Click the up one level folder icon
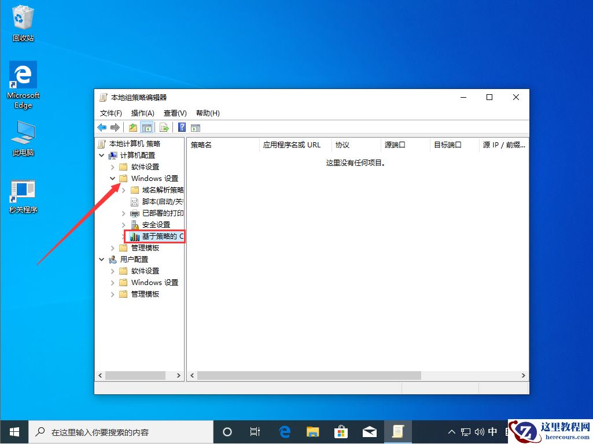Image resolution: width=593 pixels, height=444 pixels. point(134,128)
